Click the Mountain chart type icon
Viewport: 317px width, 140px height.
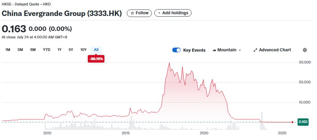click(x=214, y=50)
